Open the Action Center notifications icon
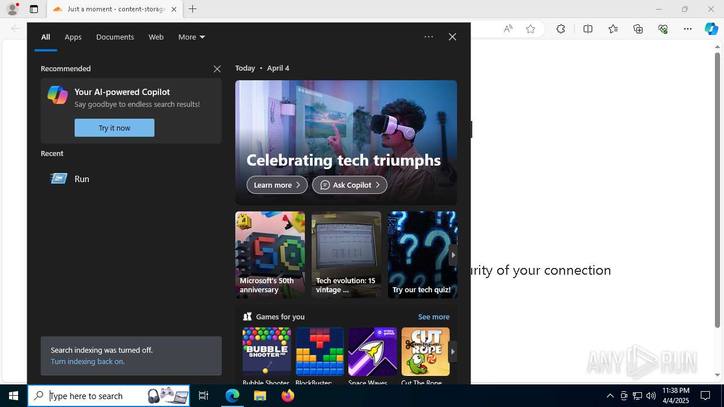 pos(705,396)
